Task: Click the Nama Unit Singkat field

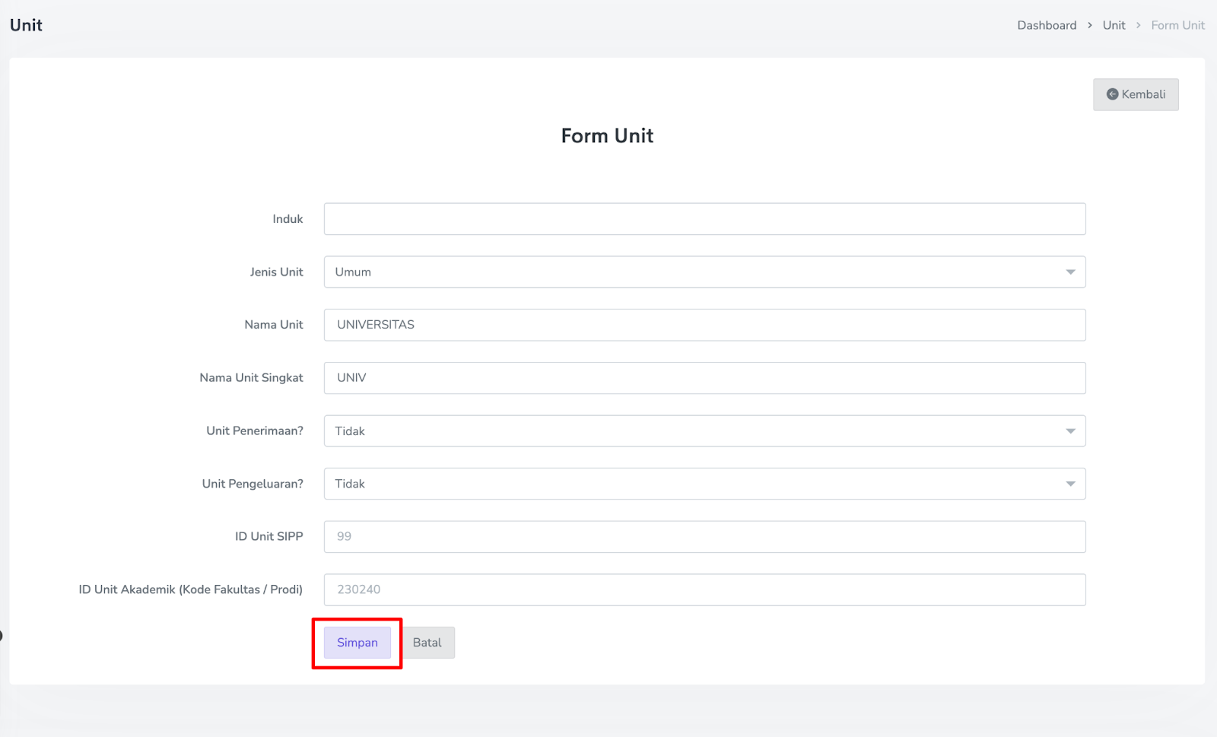Action: (704, 378)
